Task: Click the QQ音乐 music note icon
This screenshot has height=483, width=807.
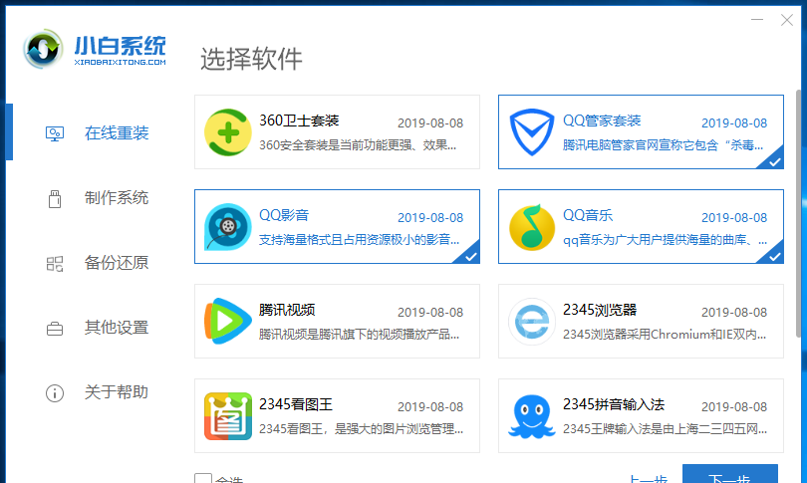Action: 532,227
